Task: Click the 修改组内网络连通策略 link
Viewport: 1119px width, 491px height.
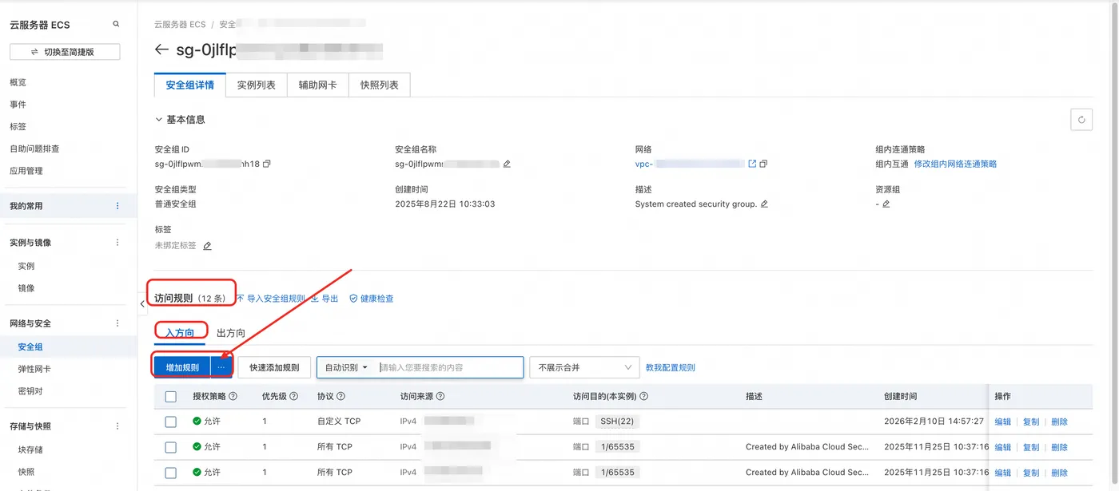Action: point(955,164)
